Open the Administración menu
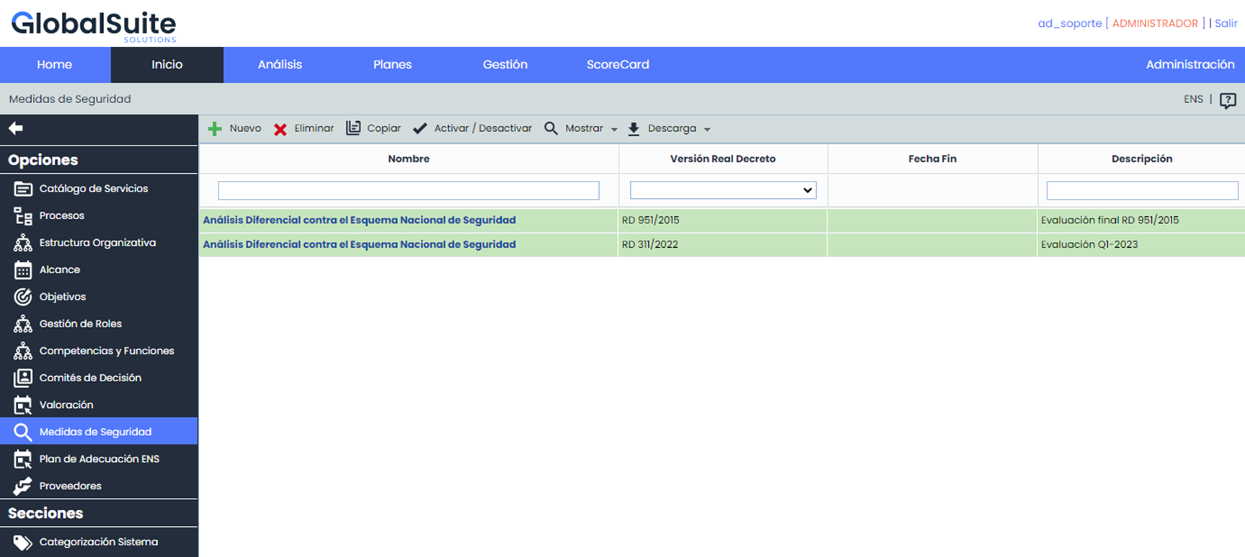The image size is (1245, 557). click(x=1189, y=65)
